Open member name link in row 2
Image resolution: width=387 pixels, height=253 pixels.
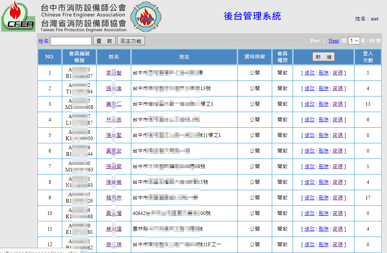point(114,88)
